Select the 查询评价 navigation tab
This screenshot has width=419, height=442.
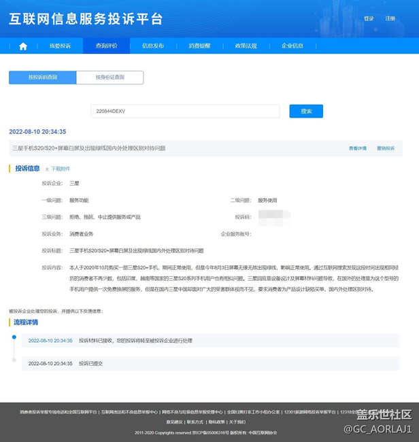(106, 46)
